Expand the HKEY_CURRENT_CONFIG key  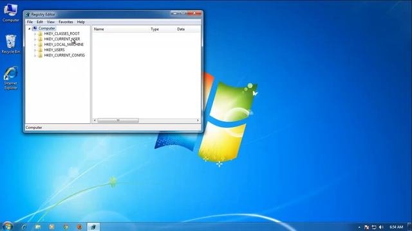point(35,55)
